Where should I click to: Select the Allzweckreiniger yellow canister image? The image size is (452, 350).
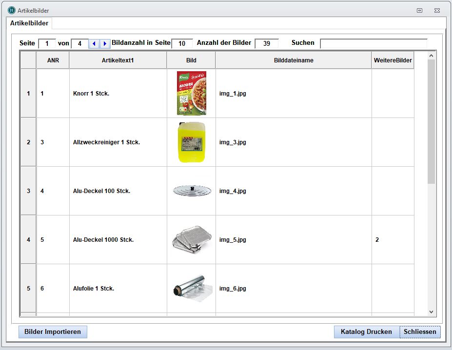point(191,142)
